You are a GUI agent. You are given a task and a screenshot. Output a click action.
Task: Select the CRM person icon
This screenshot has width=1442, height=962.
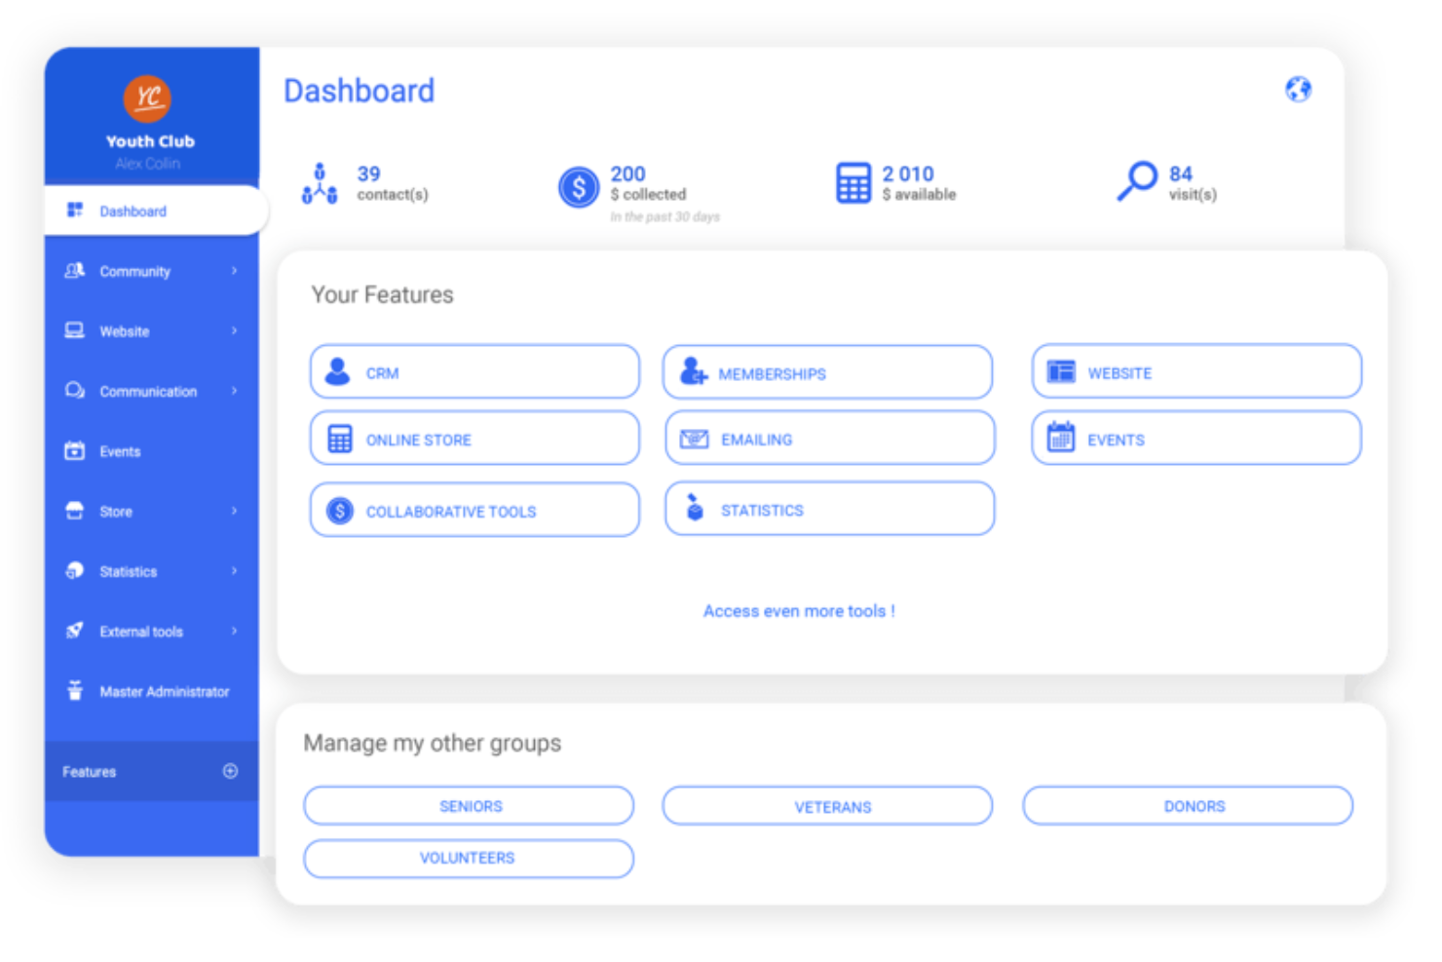click(338, 371)
